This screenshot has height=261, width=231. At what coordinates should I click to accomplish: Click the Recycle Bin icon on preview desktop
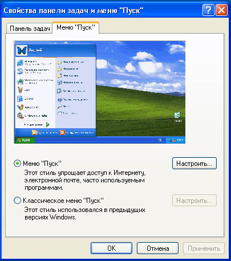pos(177,115)
